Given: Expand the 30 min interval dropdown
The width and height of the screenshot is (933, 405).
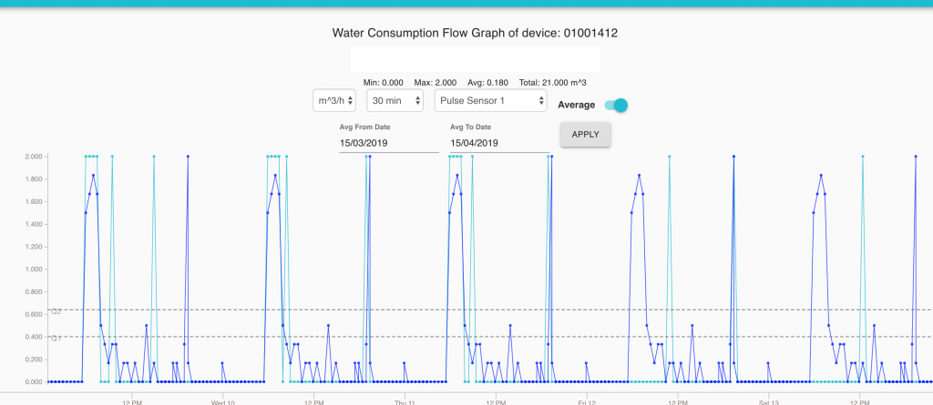Looking at the screenshot, I should click(x=395, y=100).
